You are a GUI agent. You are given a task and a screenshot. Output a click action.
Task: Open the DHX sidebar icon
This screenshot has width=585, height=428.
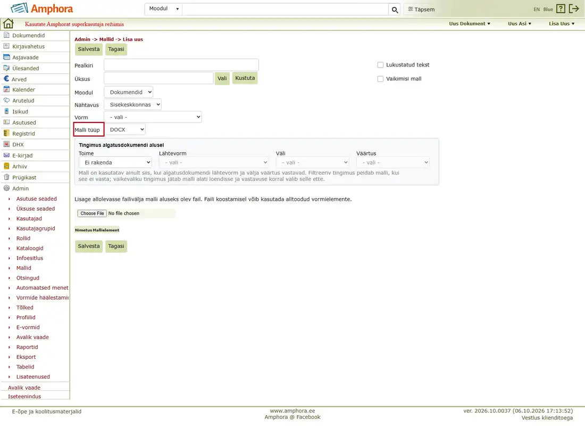click(6, 144)
